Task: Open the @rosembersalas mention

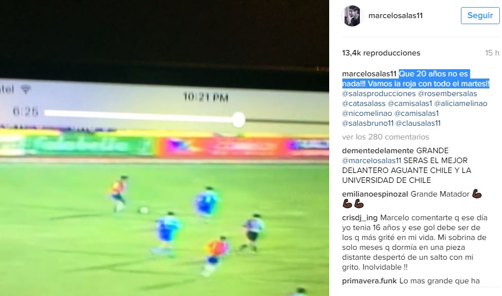Action: coord(447,93)
